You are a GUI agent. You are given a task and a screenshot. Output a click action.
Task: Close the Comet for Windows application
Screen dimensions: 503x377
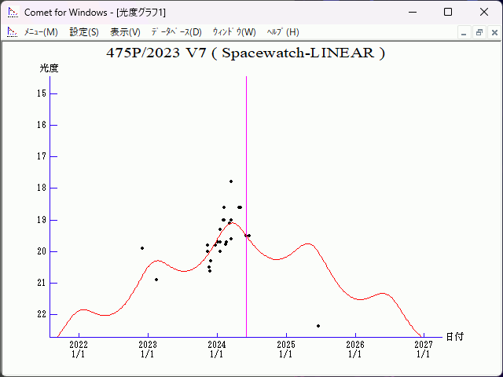pyautogui.click(x=483, y=12)
